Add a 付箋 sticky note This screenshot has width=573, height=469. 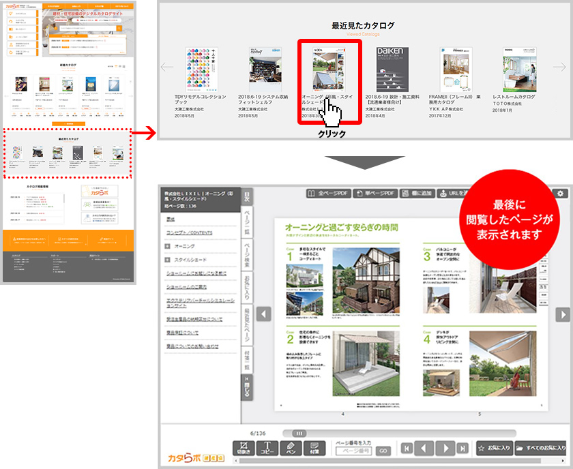[x=315, y=448]
